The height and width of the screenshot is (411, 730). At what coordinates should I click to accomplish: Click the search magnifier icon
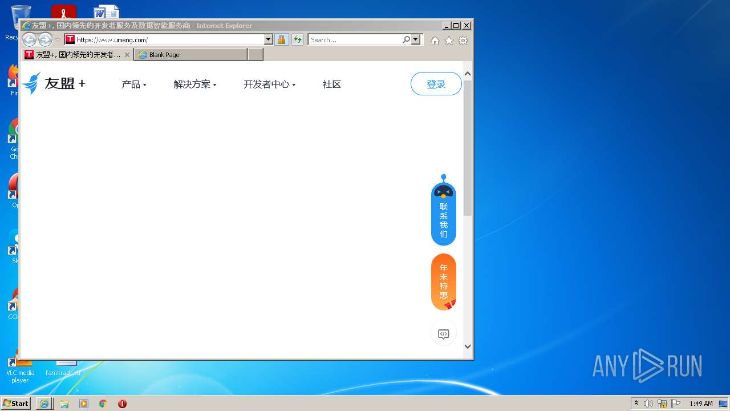click(406, 39)
